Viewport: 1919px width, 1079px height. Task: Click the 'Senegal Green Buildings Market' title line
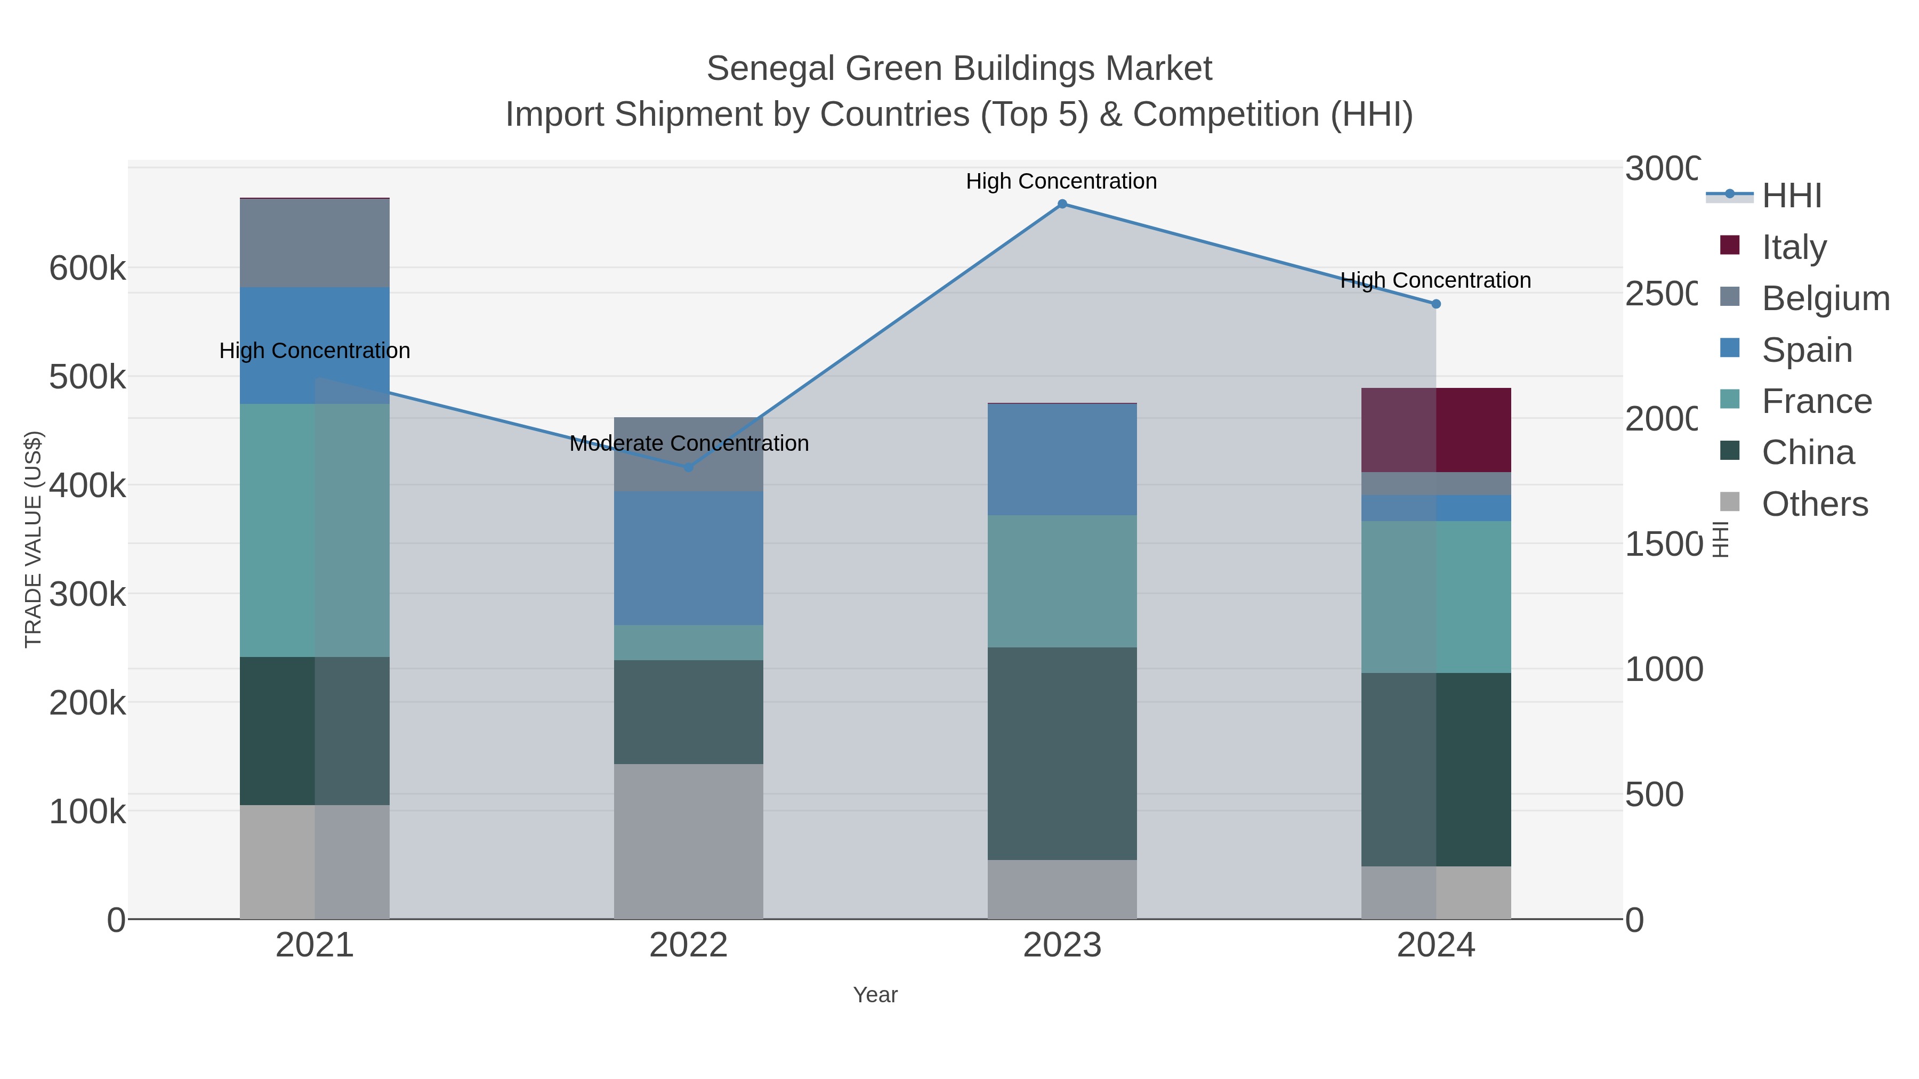click(959, 69)
